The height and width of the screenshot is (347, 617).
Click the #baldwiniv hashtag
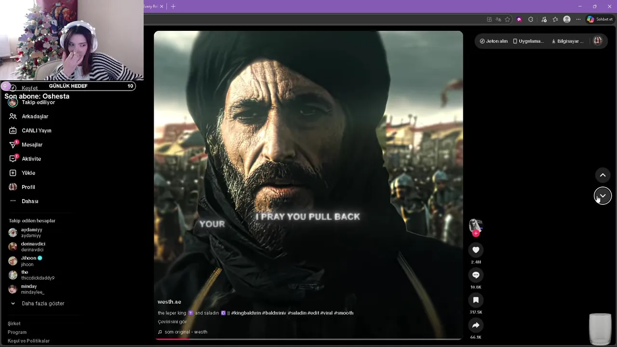[x=274, y=313]
